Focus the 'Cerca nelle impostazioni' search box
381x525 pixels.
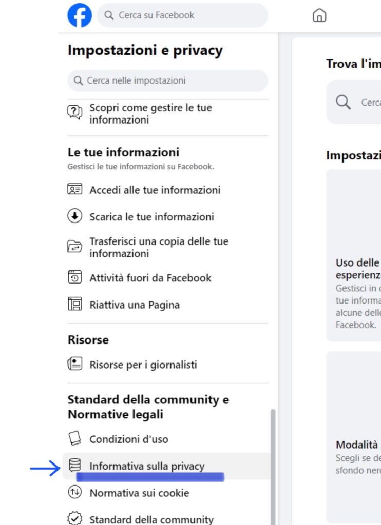pos(167,80)
